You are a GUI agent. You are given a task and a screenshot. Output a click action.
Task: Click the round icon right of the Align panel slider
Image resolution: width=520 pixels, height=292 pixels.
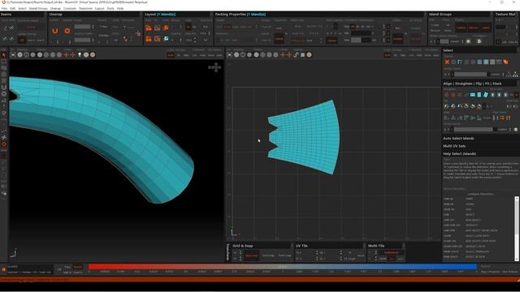click(516, 130)
